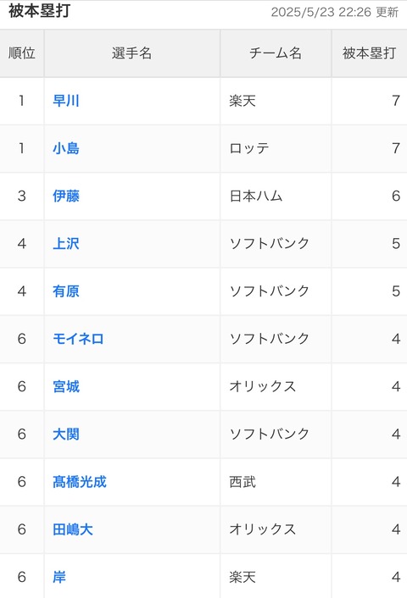Open player link モイネロ
Image resolution: width=407 pixels, height=598 pixels.
(78, 339)
